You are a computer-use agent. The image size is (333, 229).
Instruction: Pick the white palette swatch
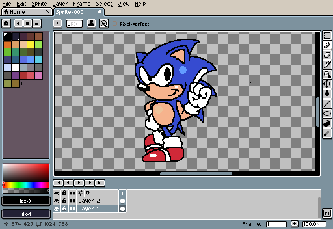15,68
